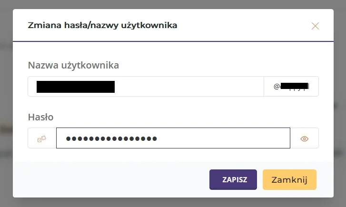Click the @ domain suffix box
Image resolution: width=346 pixels, height=207 pixels.
pos(291,86)
